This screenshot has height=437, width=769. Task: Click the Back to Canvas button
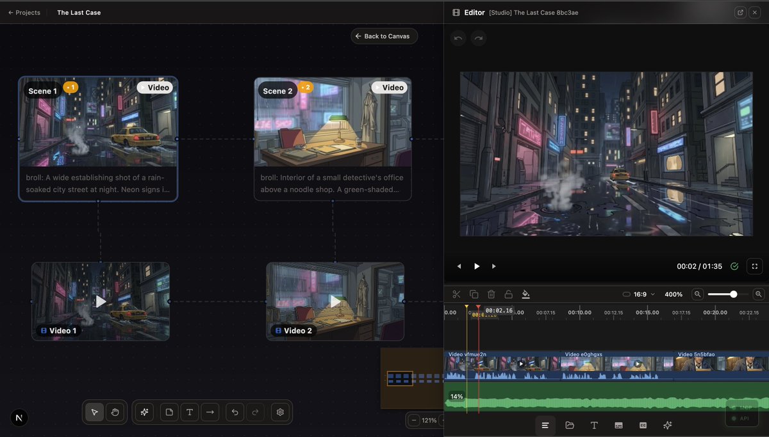click(x=384, y=36)
